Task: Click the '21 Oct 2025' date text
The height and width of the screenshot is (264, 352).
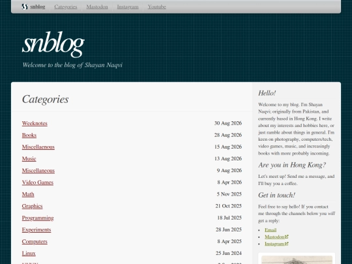Action: click(229, 206)
